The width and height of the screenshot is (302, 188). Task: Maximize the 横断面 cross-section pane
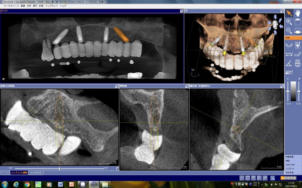(187, 86)
